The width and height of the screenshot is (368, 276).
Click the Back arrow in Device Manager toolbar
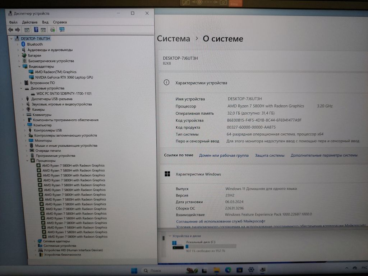coord(10,30)
